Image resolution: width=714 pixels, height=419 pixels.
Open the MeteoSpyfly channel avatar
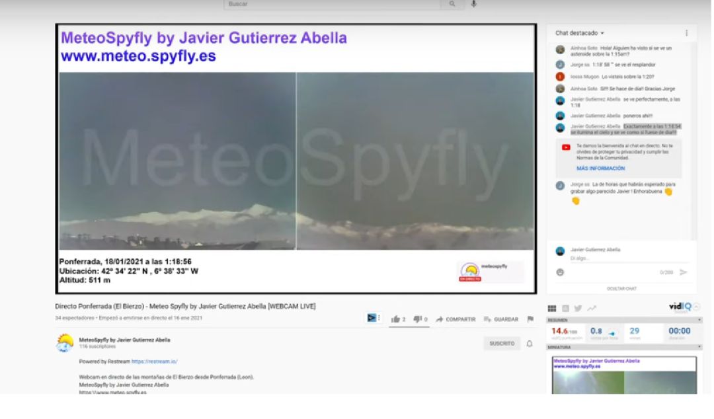[65, 342]
